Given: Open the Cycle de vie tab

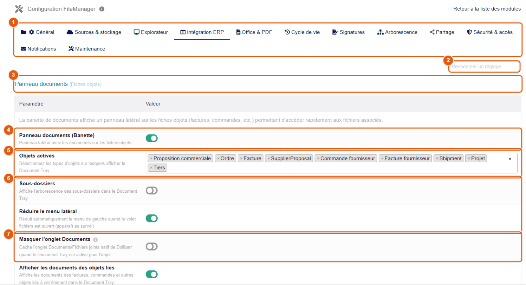Looking at the screenshot, I should pos(302,32).
